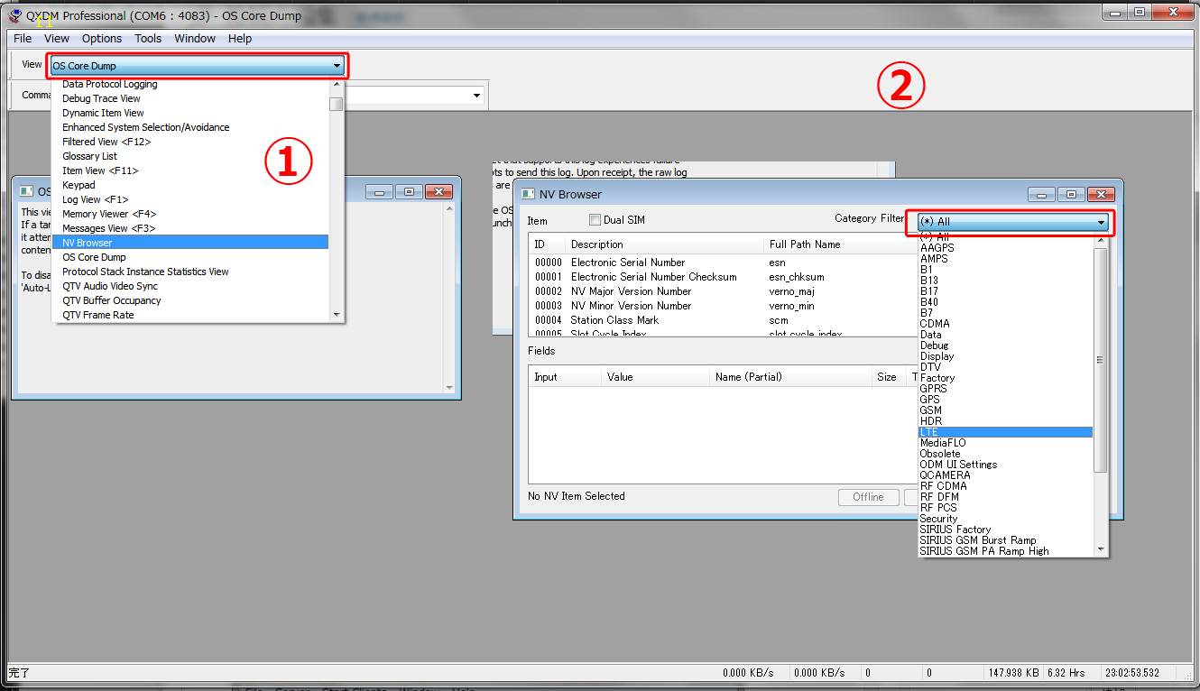Open the File menu
Screen dimensions: 1200x691
coord(23,39)
